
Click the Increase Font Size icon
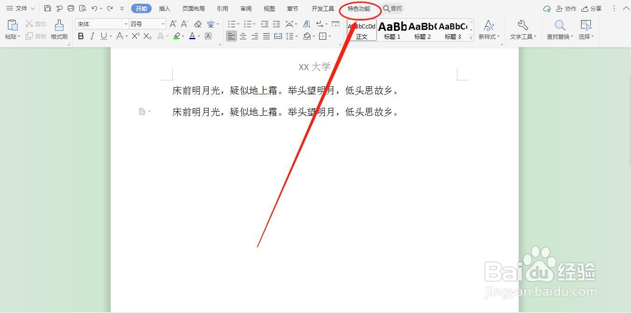[172, 23]
